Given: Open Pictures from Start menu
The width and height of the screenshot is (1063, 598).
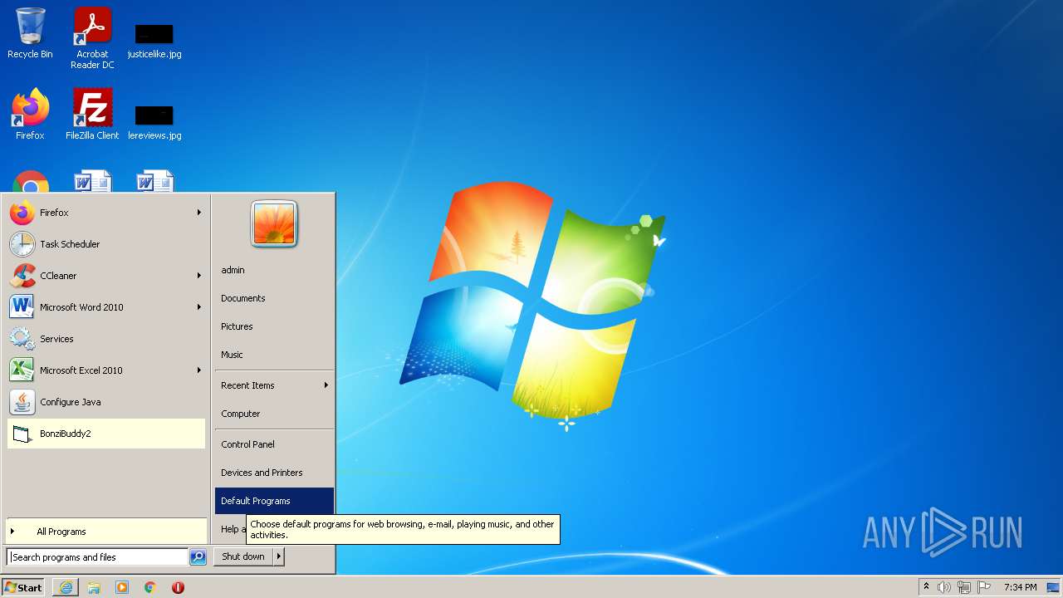Looking at the screenshot, I should pyautogui.click(x=274, y=326).
